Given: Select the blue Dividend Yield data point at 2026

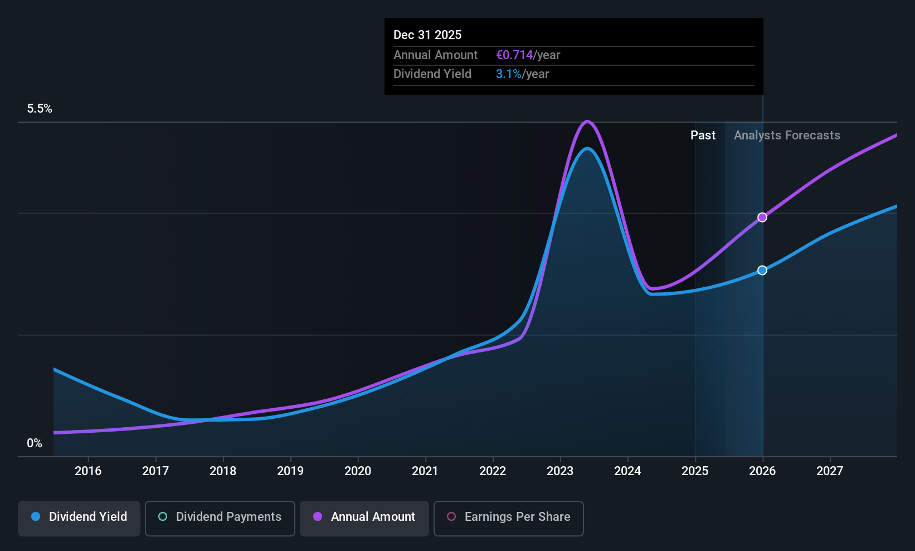Looking at the screenshot, I should click(762, 270).
